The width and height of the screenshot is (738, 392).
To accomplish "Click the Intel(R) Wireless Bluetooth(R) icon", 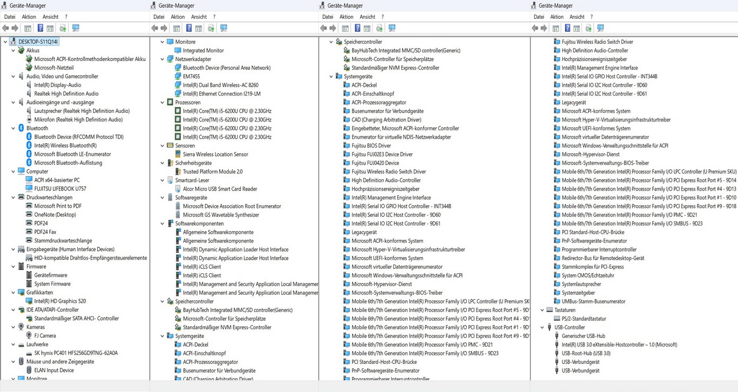I will [x=29, y=146].
